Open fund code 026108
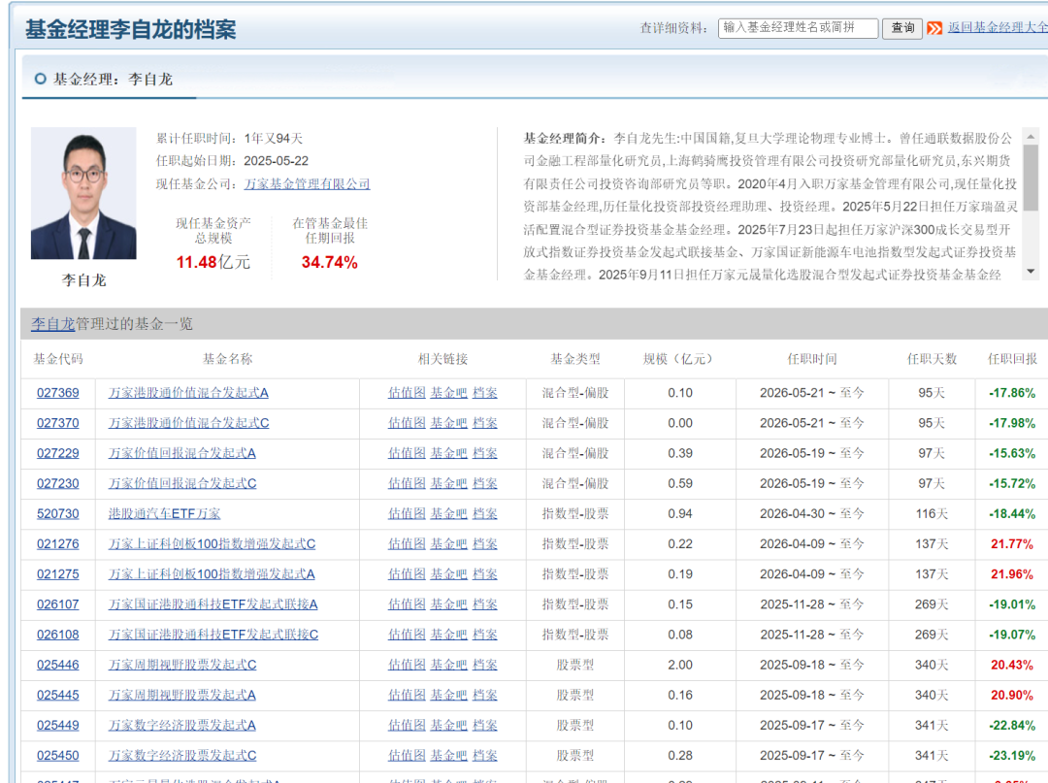Viewport: 1048px width, 783px height. [57, 635]
